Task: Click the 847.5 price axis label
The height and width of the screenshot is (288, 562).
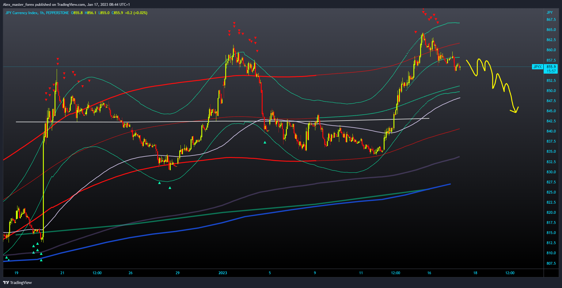Action: [551, 101]
